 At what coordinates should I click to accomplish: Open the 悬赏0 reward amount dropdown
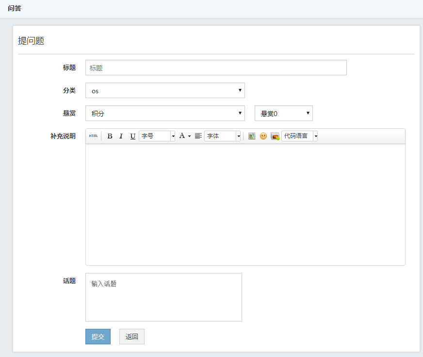point(284,113)
